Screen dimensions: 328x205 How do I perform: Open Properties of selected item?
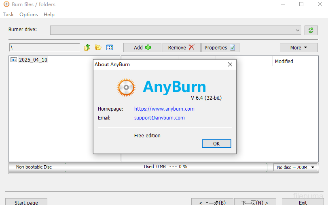tap(220, 47)
